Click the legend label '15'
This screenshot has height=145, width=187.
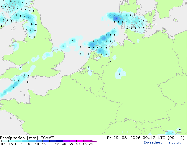coord(44,144)
